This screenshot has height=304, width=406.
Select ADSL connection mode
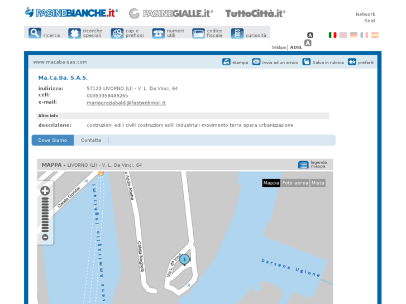point(296,47)
